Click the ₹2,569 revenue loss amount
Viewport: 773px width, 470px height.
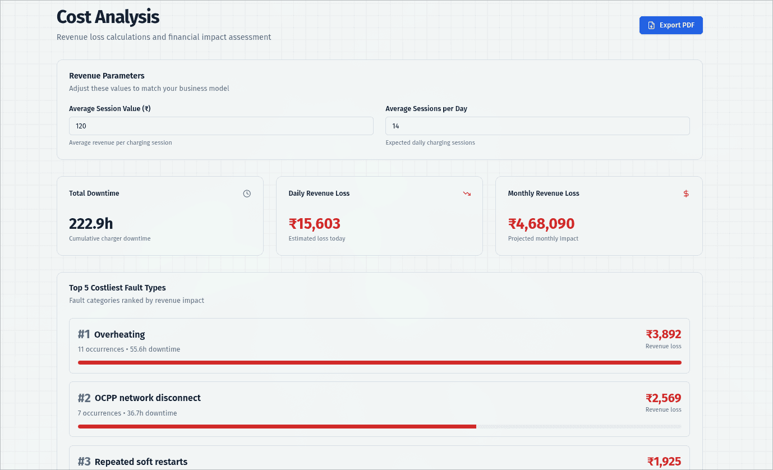(x=664, y=398)
